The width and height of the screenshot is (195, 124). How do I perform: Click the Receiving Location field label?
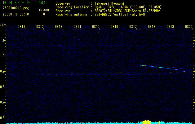click(x=72, y=7)
